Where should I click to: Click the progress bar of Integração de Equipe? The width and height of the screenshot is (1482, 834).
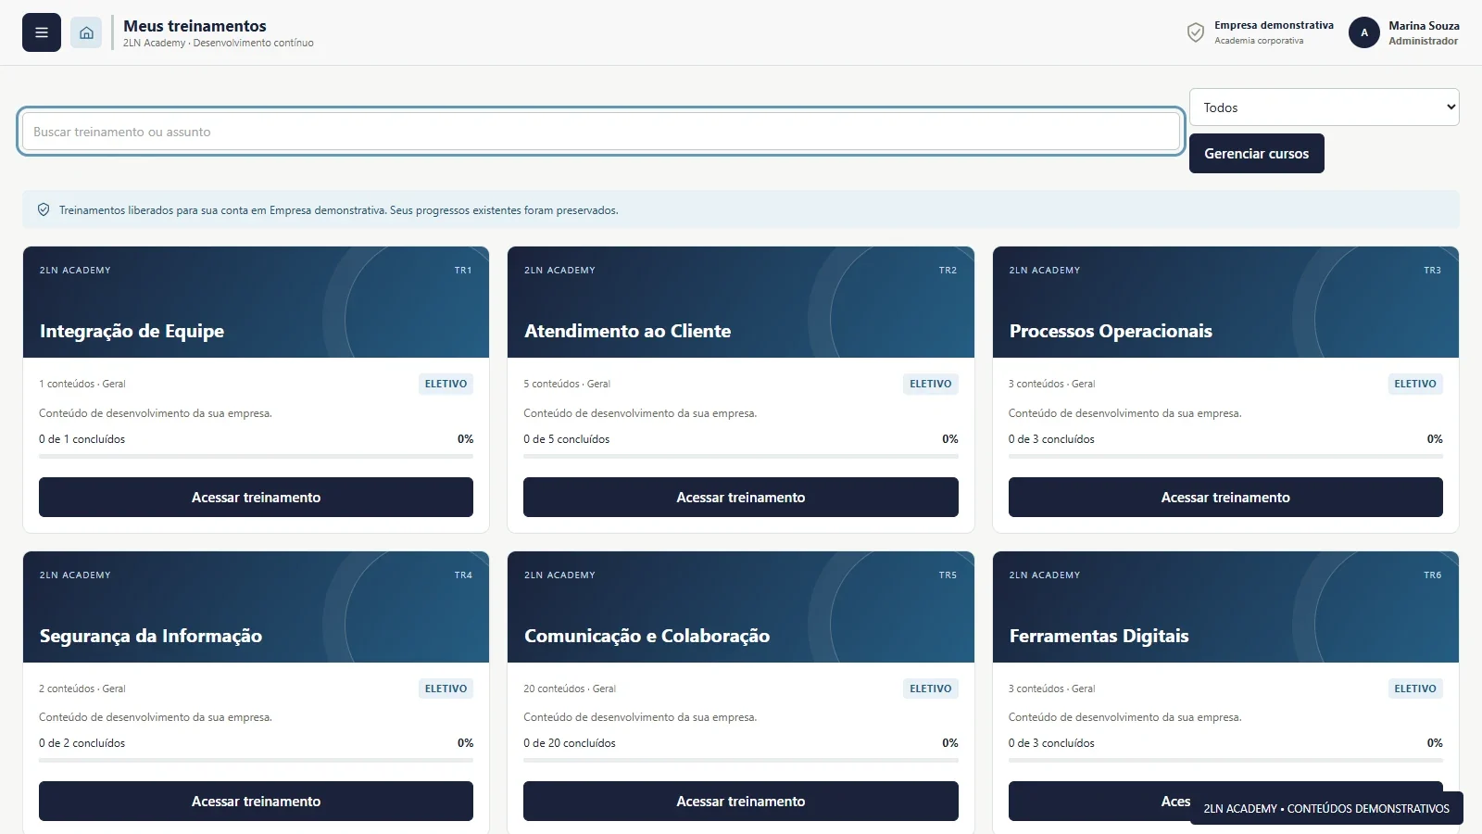pos(256,456)
